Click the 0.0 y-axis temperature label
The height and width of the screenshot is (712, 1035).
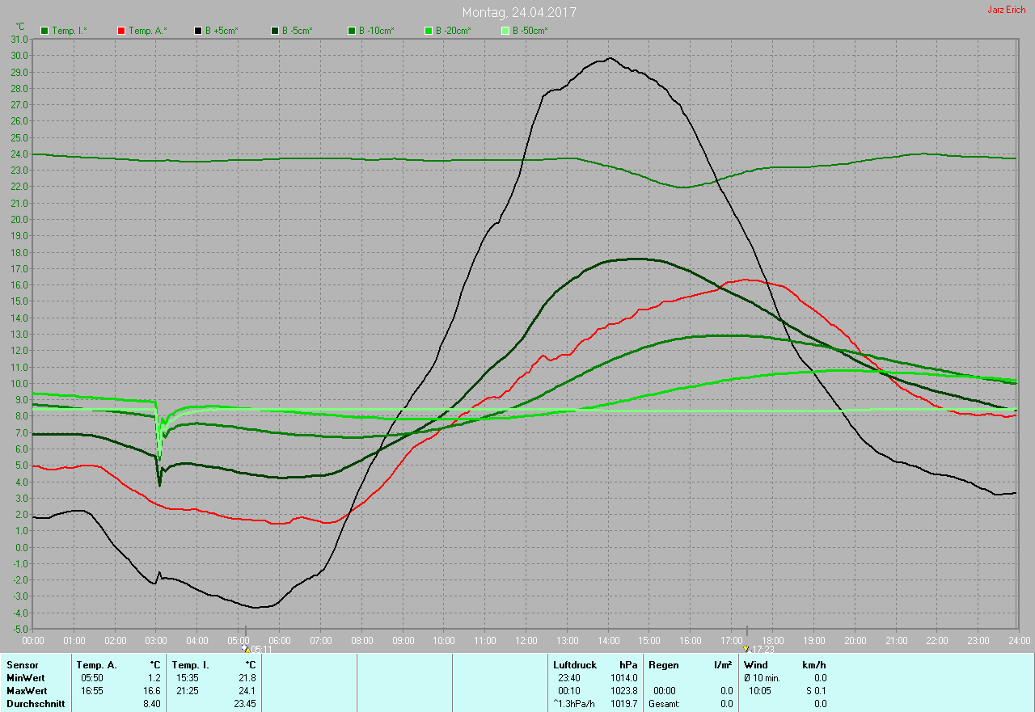point(22,548)
